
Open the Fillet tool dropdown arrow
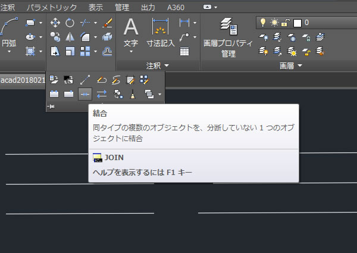[95, 37]
